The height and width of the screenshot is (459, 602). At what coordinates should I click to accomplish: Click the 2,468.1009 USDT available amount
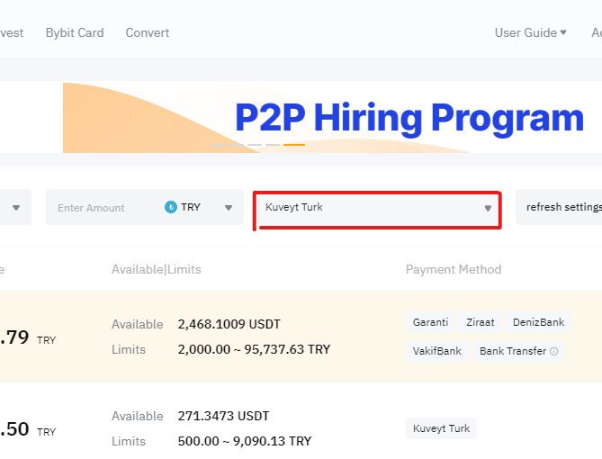point(229,324)
